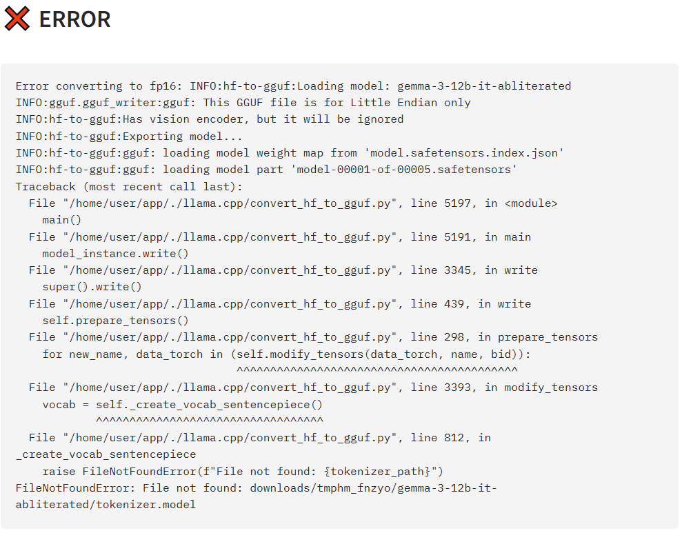Click the 'FileNotFoundError: File not found' message

pos(257,496)
